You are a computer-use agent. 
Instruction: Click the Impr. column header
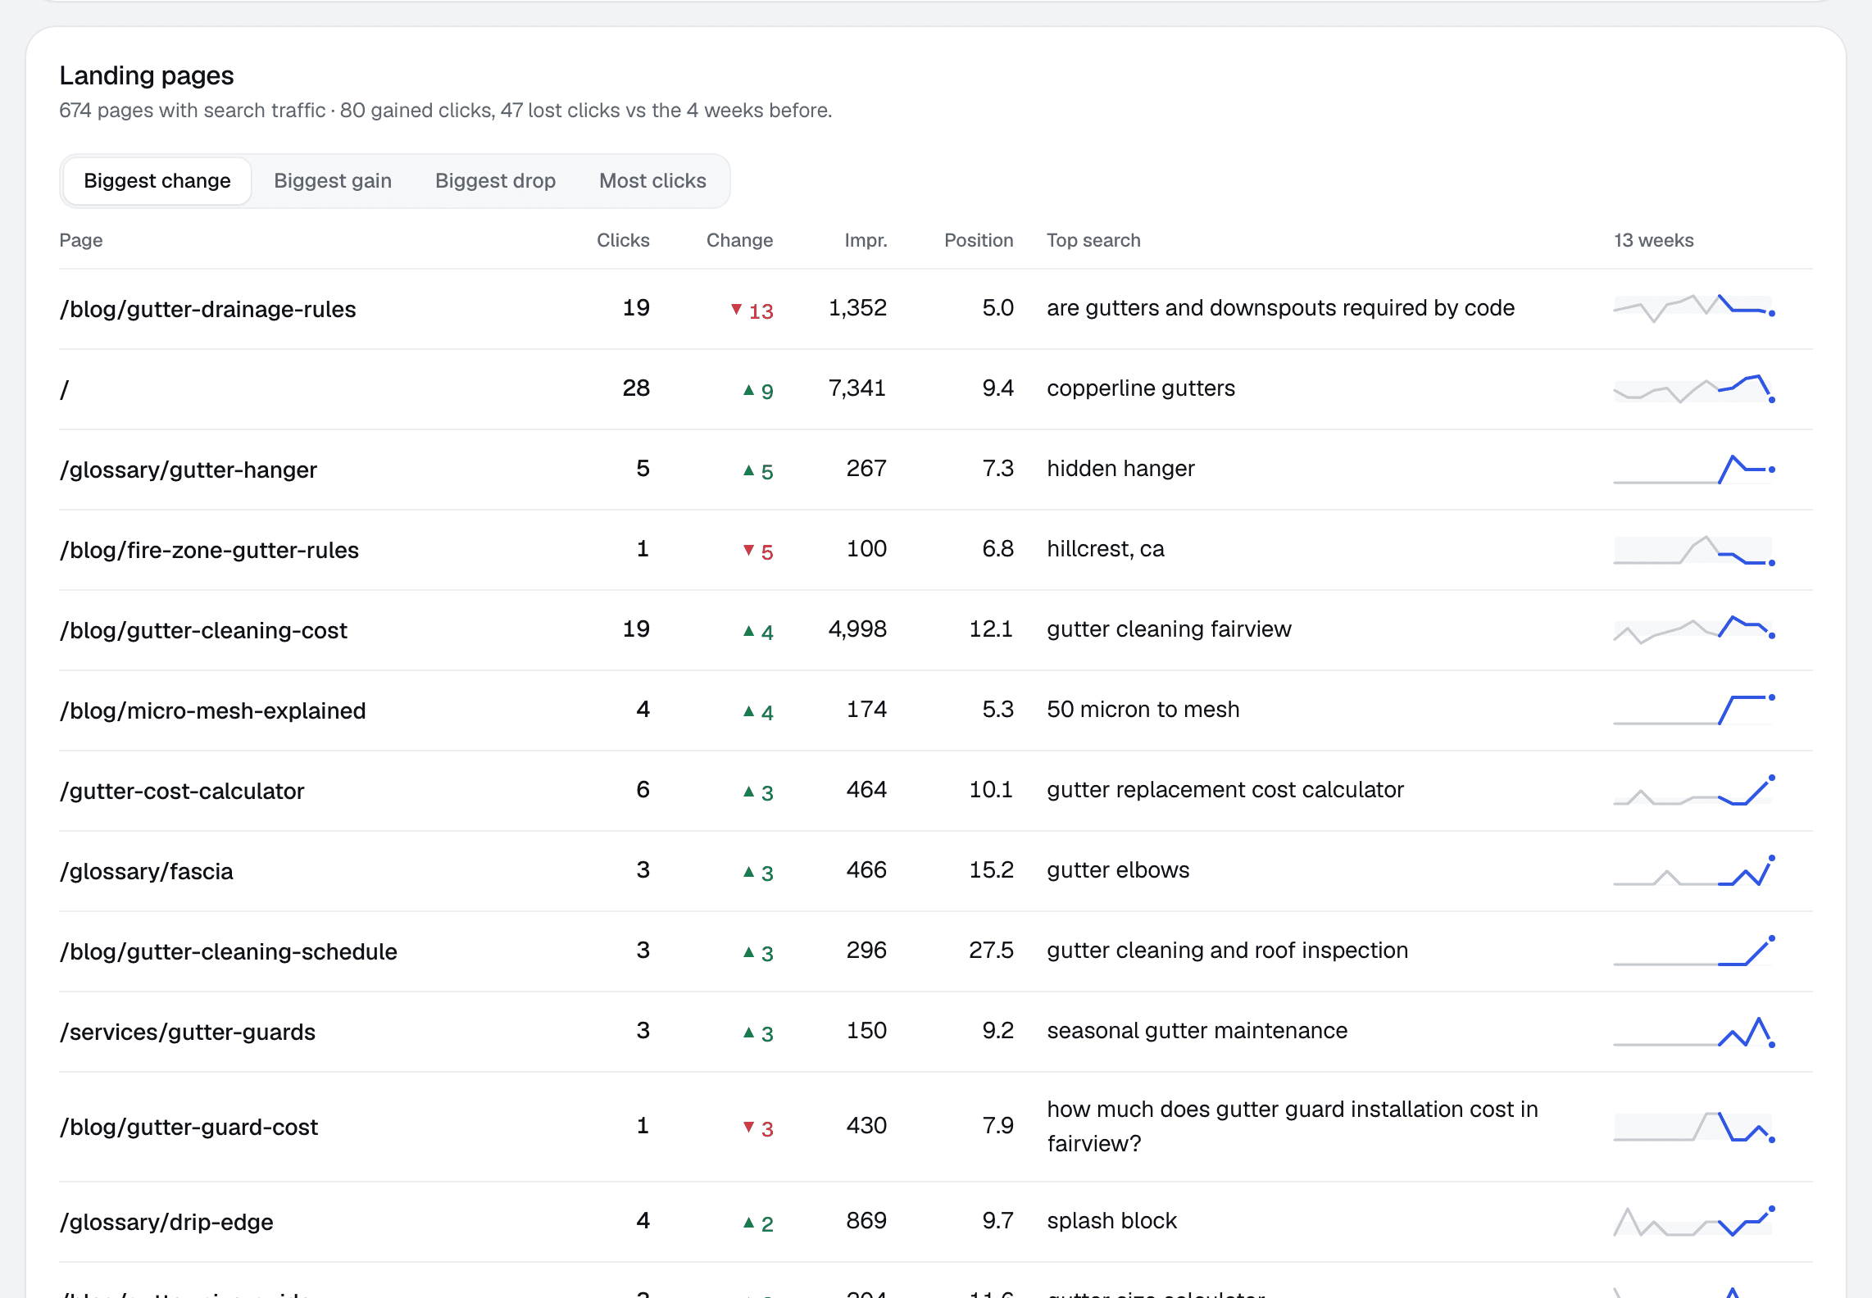(x=866, y=240)
